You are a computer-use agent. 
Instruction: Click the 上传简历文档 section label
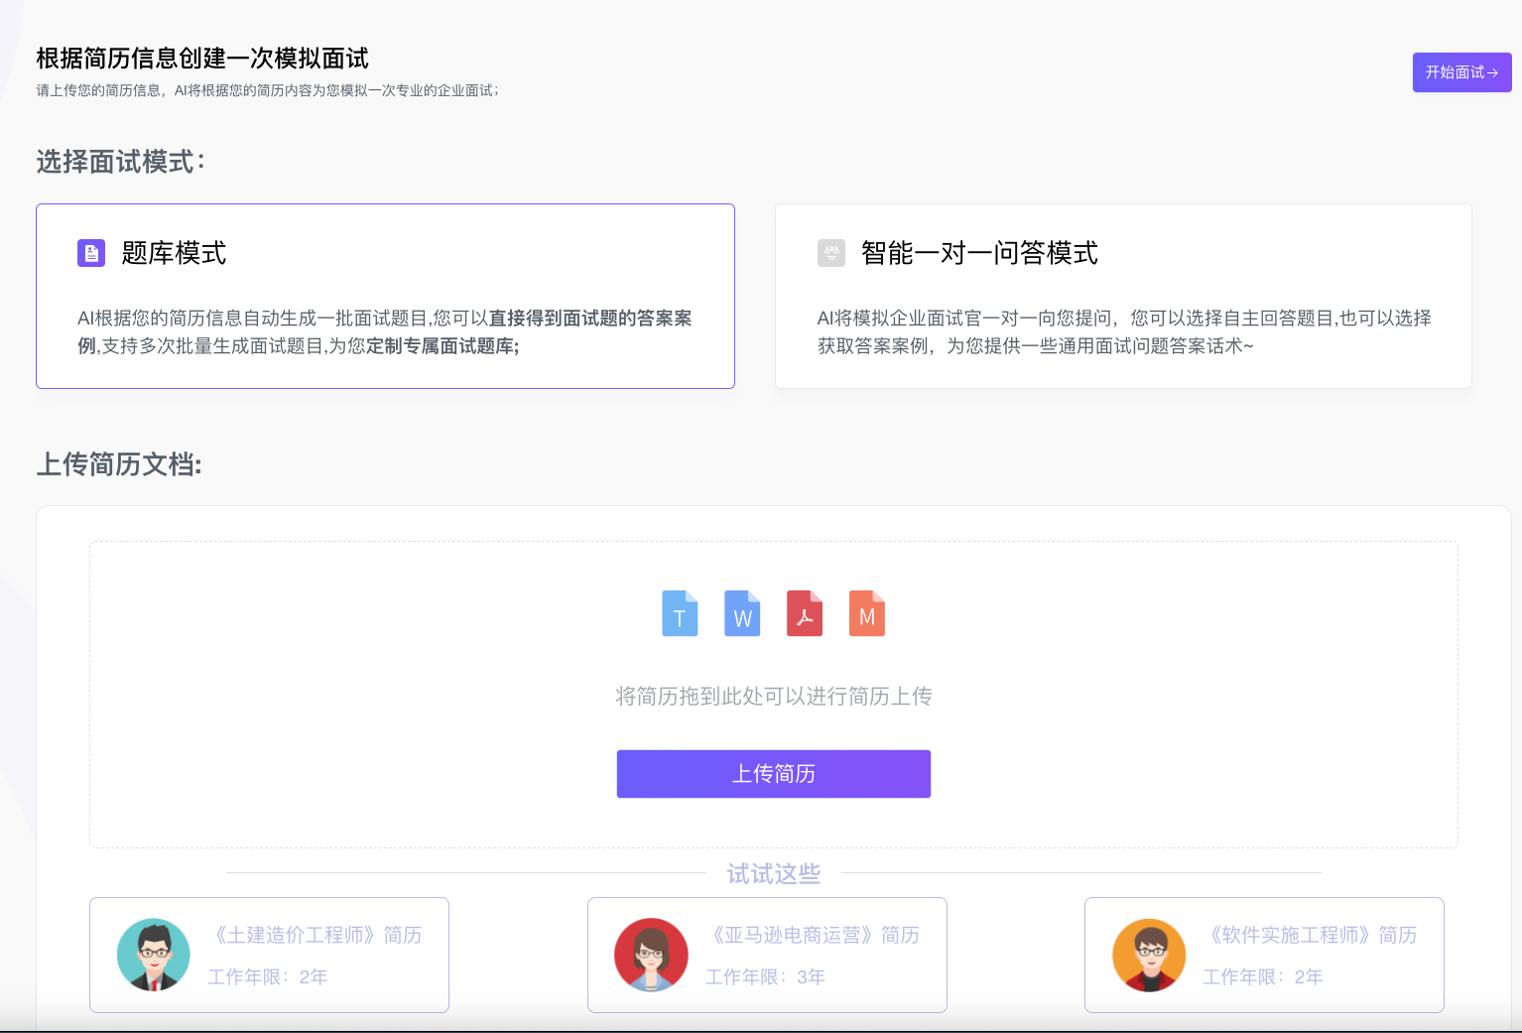tap(118, 464)
